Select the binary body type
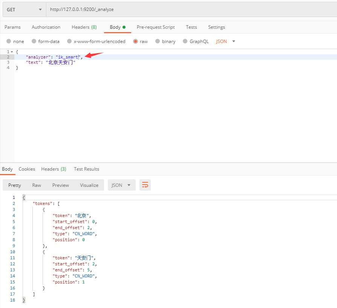This screenshot has width=337, height=308. tap(165, 41)
